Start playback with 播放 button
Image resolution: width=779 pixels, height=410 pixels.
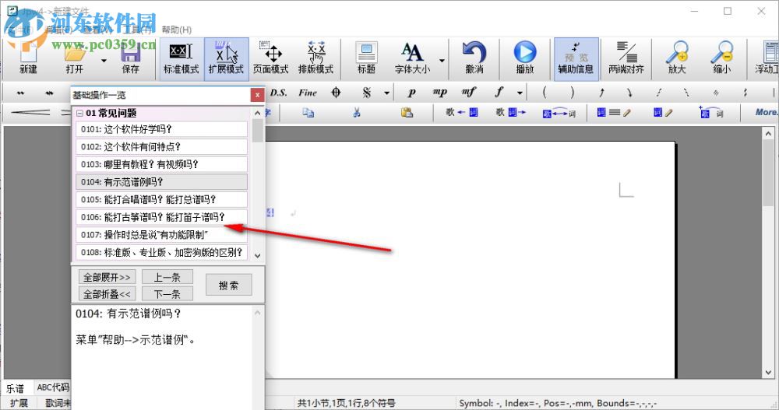pos(524,58)
